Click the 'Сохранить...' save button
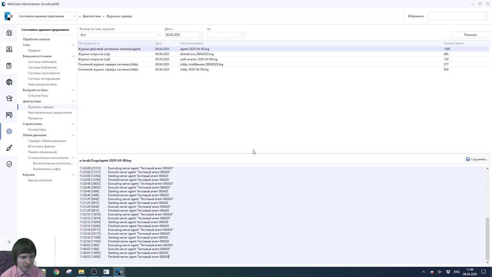This screenshot has width=492, height=277. (x=477, y=159)
